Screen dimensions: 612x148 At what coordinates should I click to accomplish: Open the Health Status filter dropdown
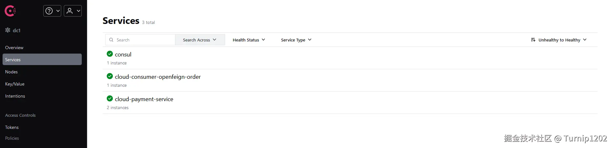pyautogui.click(x=249, y=40)
